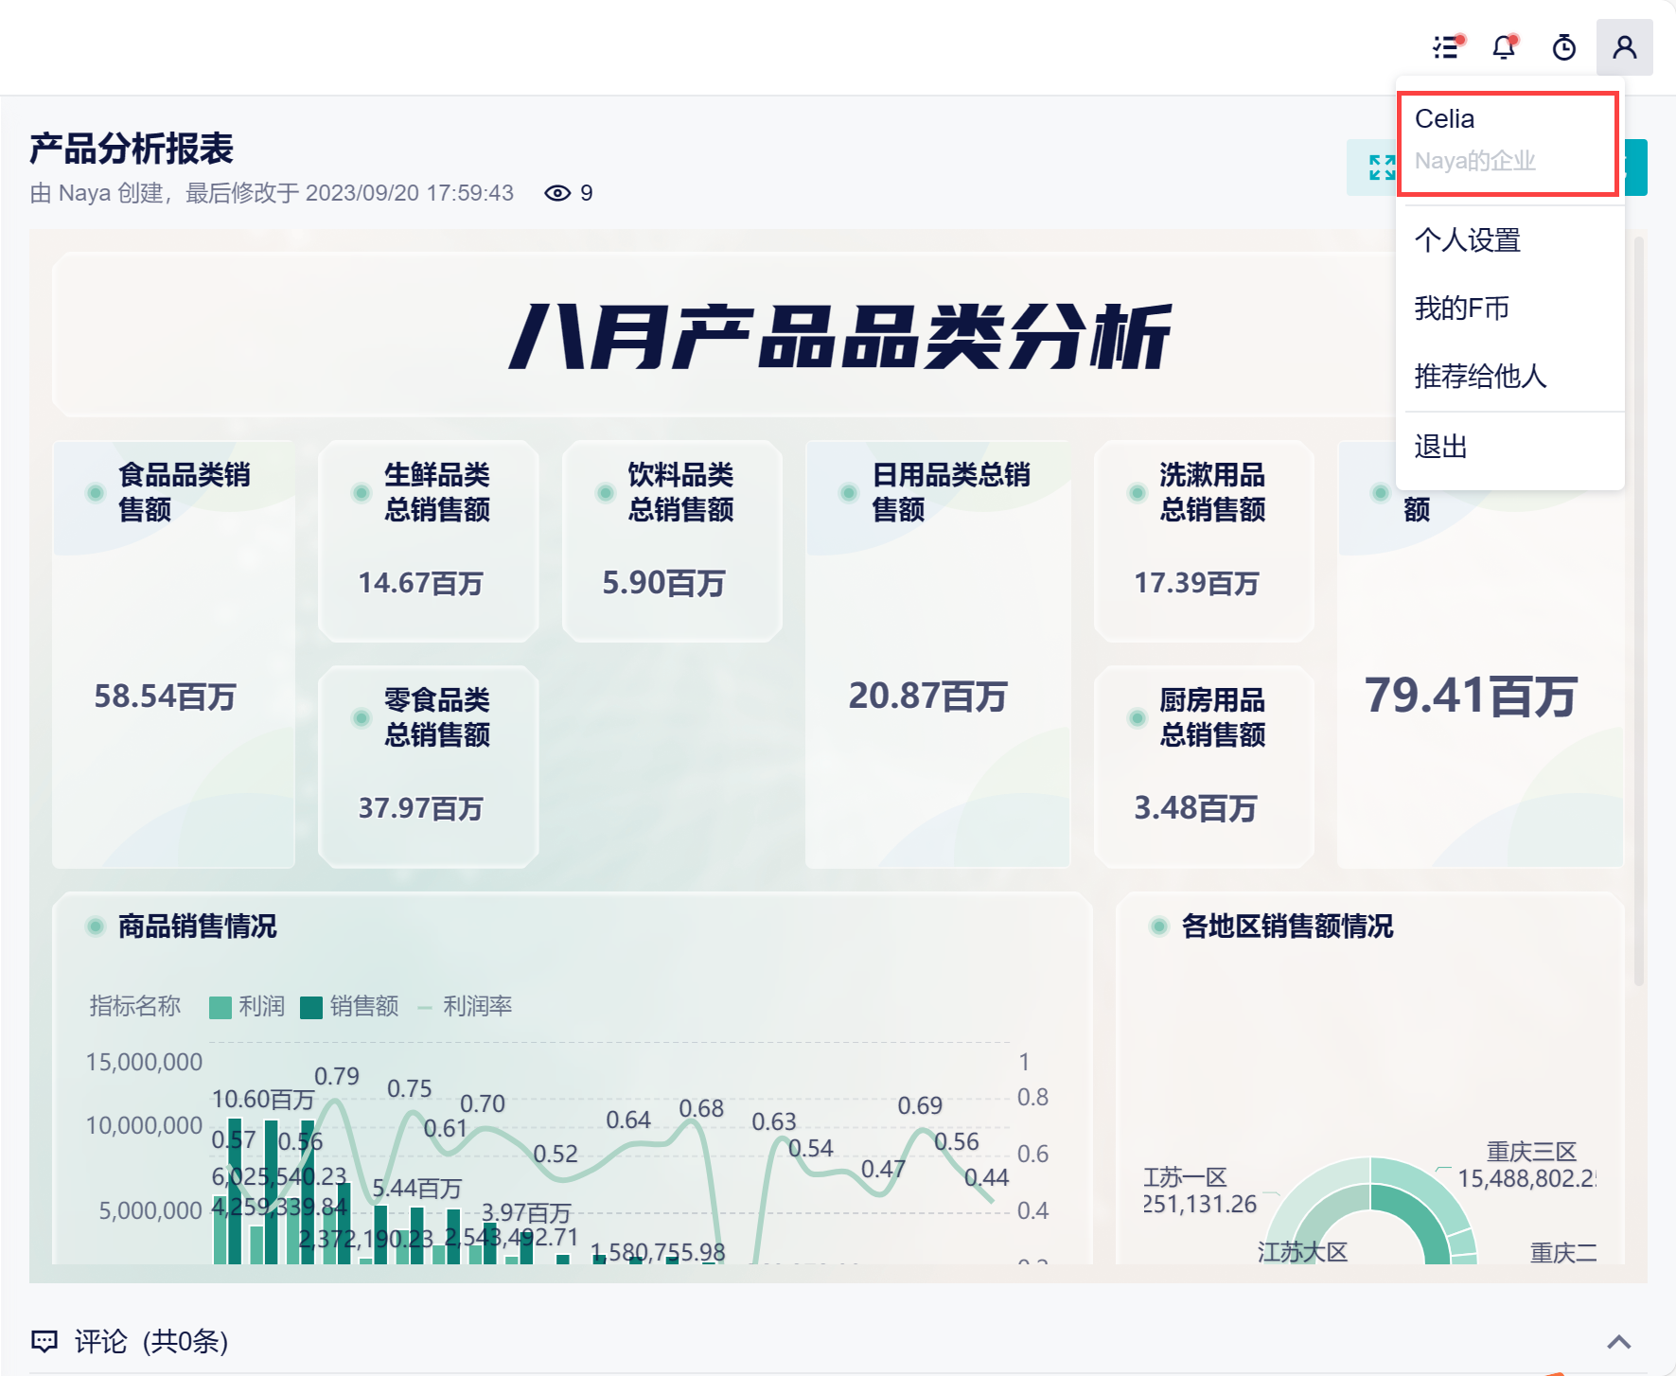Open the notification bell
The image size is (1676, 1376).
coord(1504,46)
